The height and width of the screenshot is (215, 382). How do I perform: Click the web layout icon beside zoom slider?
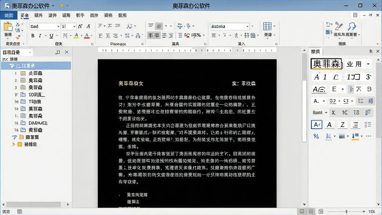321,211
